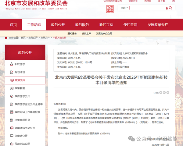Click the 依申请转主动公开 book icon
The image size is (183, 146).
pos(12,128)
